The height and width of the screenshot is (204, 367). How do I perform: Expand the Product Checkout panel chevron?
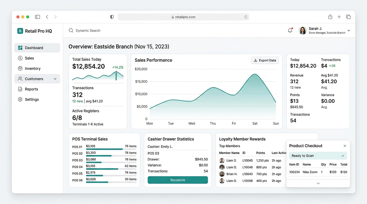tap(318, 183)
